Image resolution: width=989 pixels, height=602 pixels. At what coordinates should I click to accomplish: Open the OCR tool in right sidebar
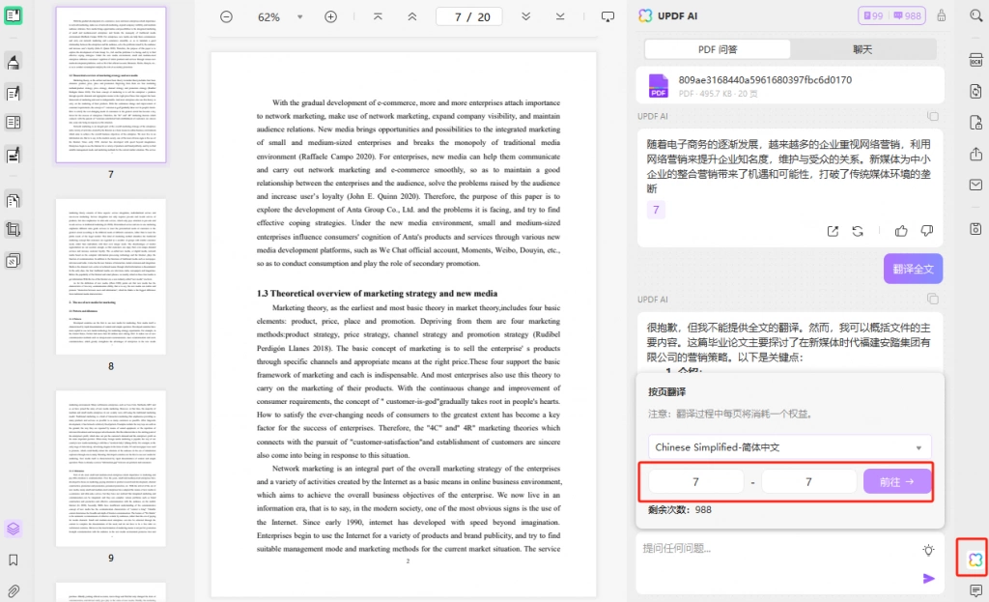[975, 60]
